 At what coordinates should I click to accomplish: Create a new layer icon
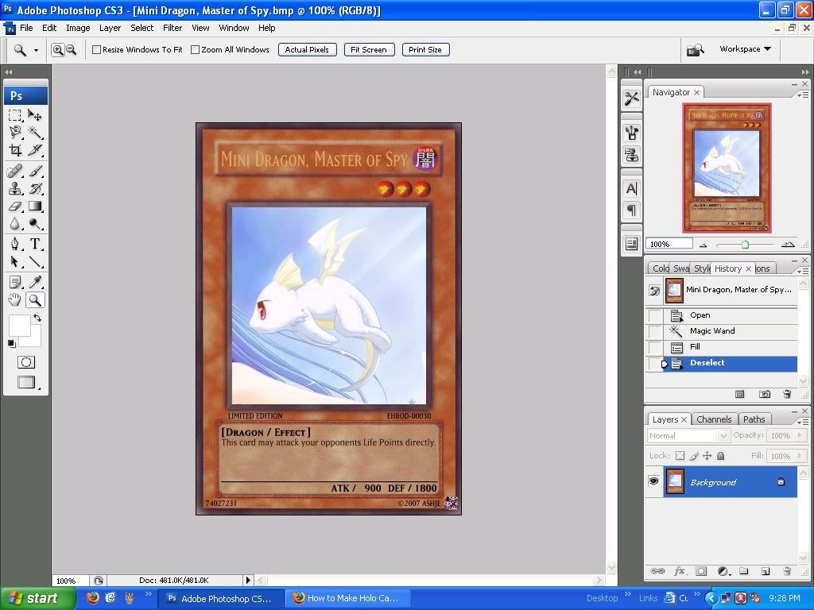(765, 571)
